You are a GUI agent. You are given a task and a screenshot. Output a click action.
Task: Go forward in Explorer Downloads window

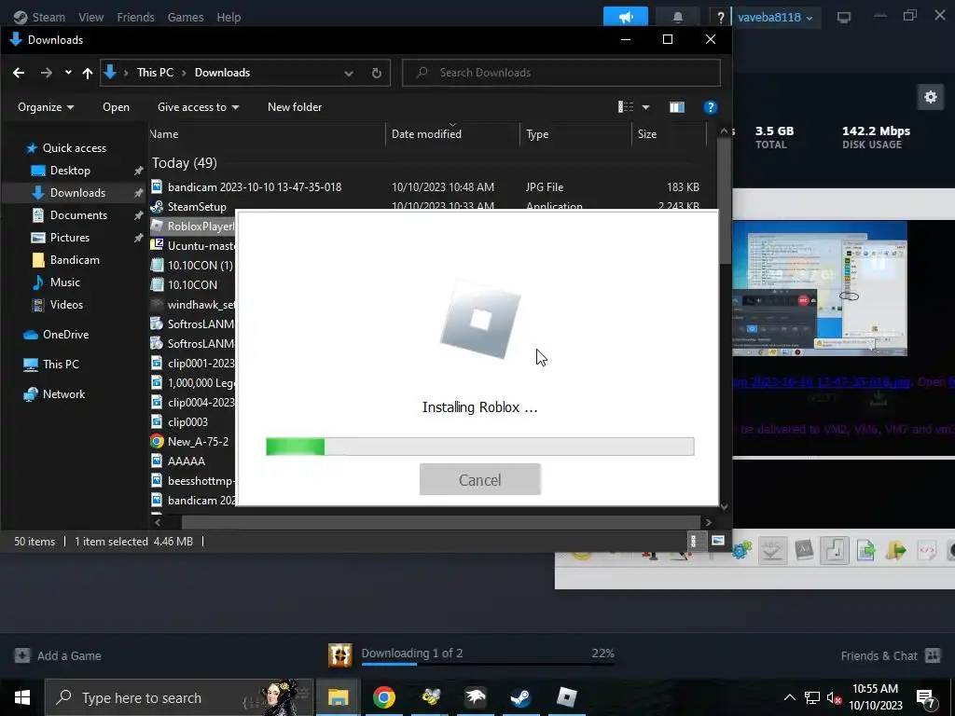click(47, 73)
